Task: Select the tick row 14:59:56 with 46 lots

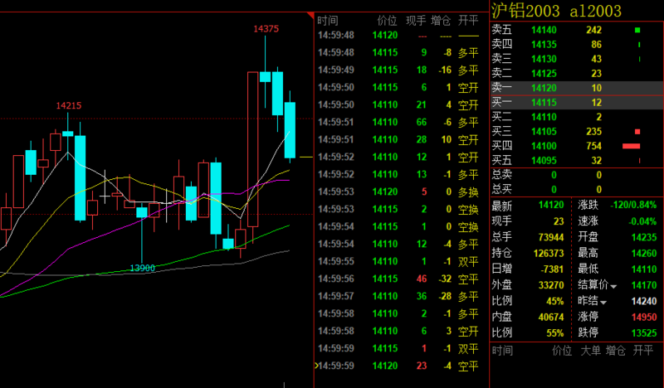Action: [x=398, y=279]
